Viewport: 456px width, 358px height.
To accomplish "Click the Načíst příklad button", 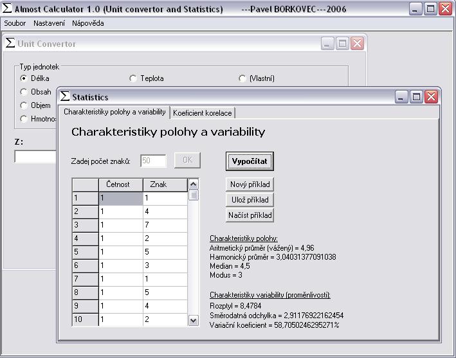I will [250, 215].
